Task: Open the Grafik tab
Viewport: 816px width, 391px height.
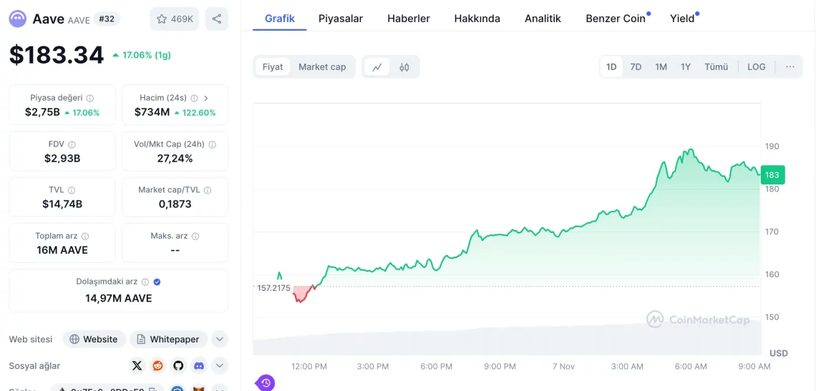Action: (279, 19)
